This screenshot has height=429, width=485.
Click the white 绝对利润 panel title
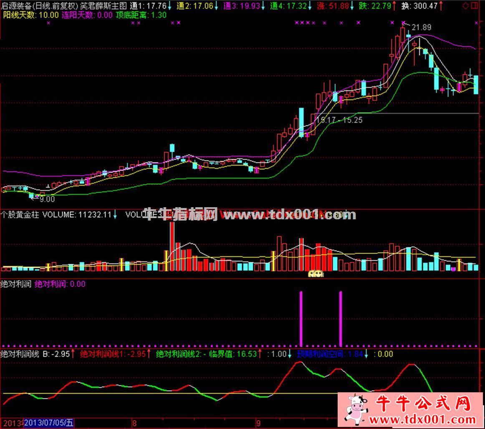point(16,284)
